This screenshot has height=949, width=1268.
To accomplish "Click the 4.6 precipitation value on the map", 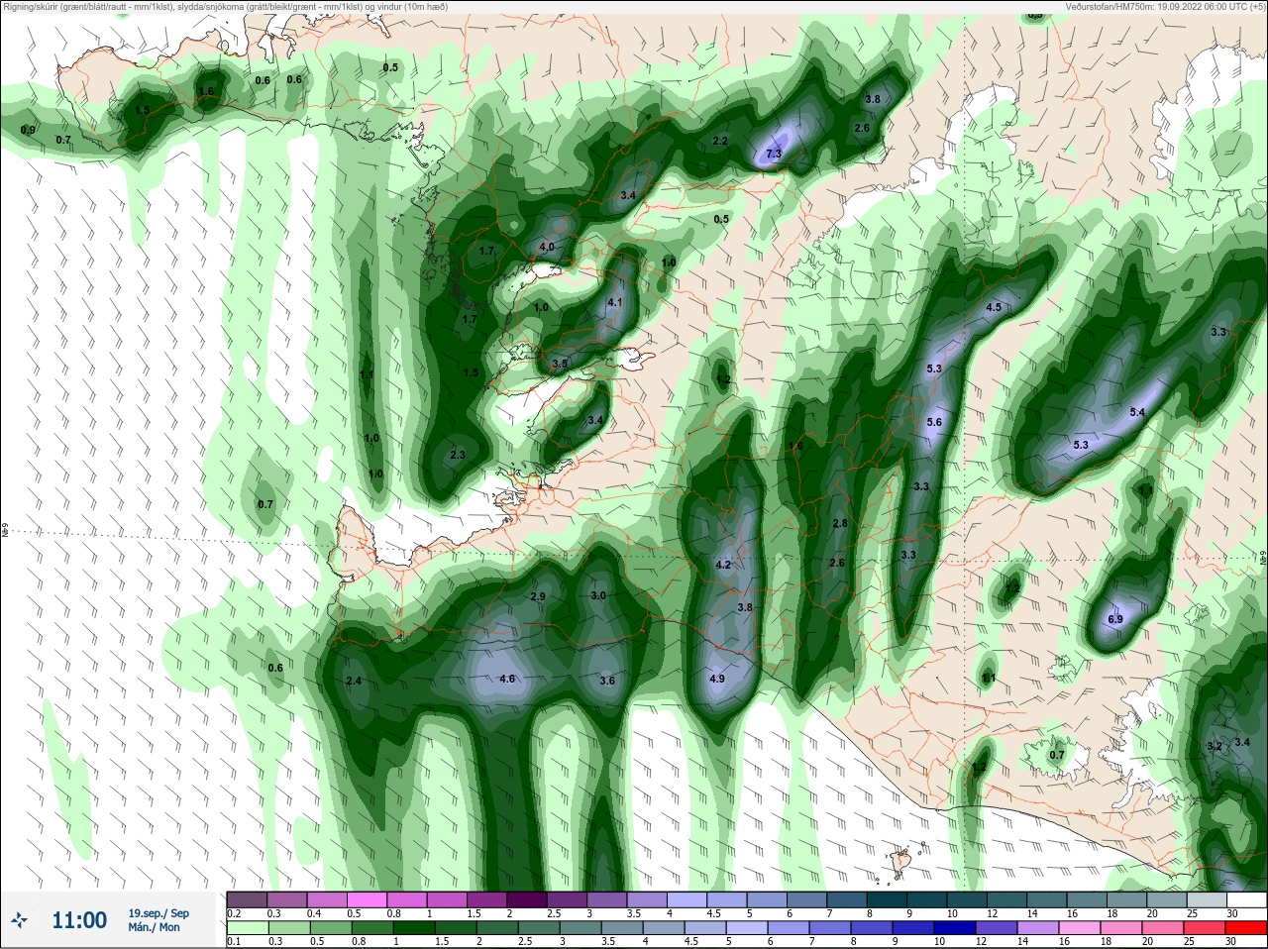I will [507, 679].
